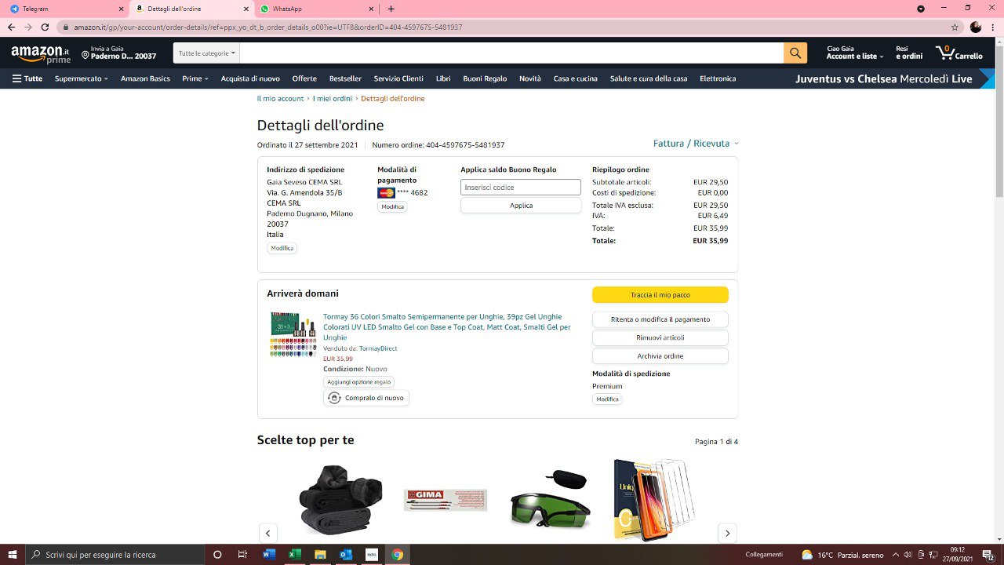Open Elettronica in the nav bar
The height and width of the screenshot is (565, 1004).
718,78
